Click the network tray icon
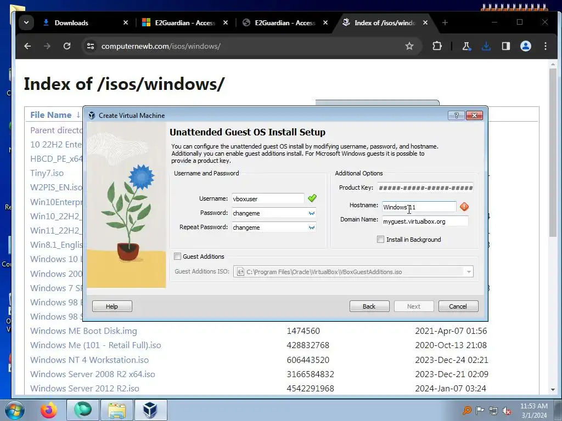This screenshot has width=562, height=421. tap(493, 411)
